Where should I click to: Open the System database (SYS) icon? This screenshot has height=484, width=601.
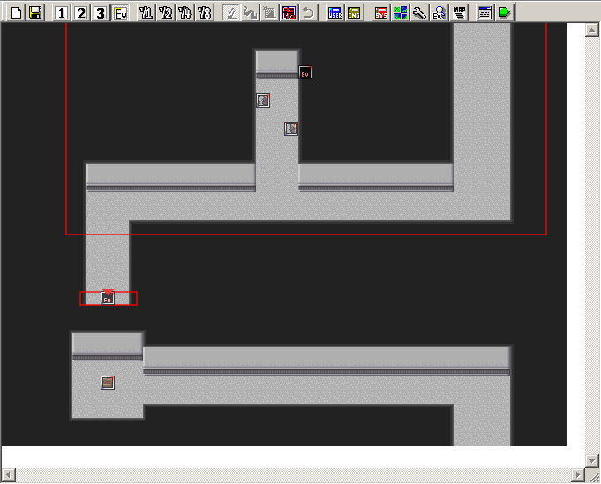[381, 12]
